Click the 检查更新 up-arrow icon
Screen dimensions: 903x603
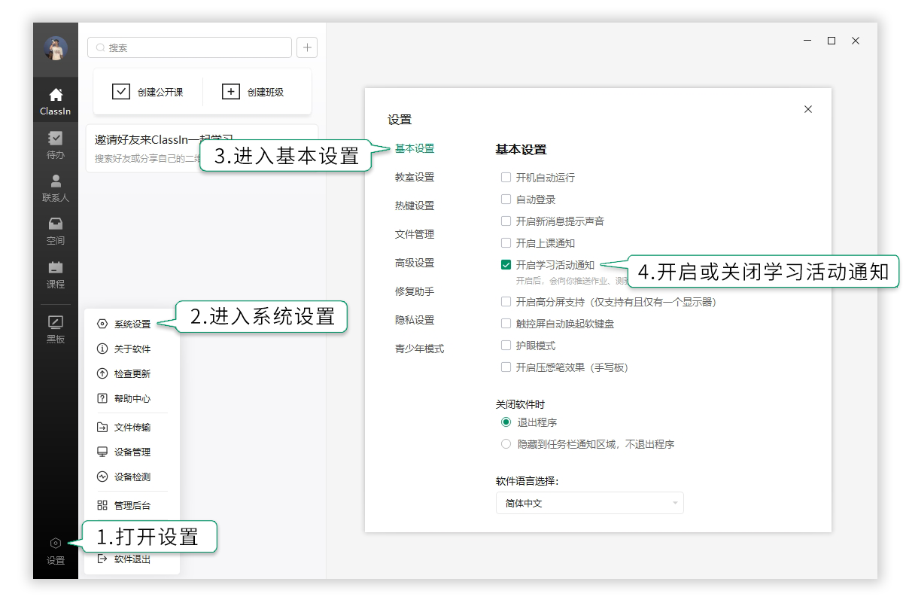tap(102, 373)
